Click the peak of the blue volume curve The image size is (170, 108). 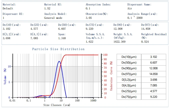pyautogui.click(x=59, y=61)
